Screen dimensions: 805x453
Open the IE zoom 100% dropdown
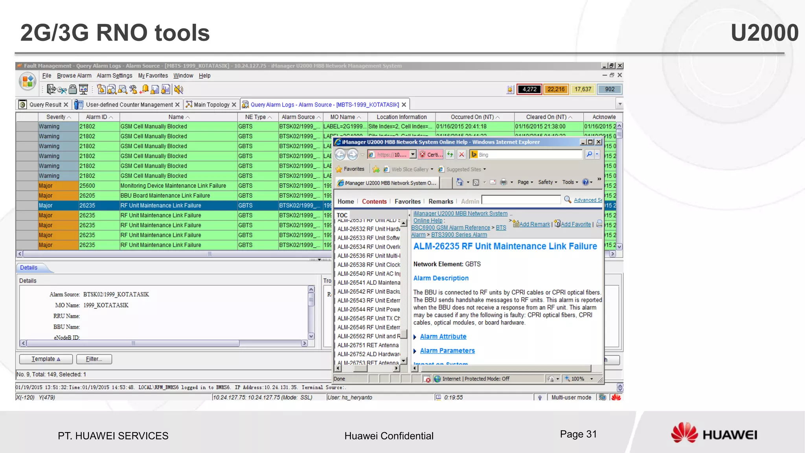click(591, 379)
